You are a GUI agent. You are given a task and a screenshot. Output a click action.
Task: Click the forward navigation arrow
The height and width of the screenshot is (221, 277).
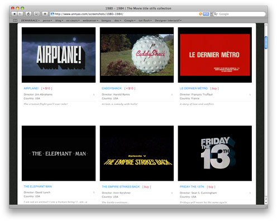(20, 14)
